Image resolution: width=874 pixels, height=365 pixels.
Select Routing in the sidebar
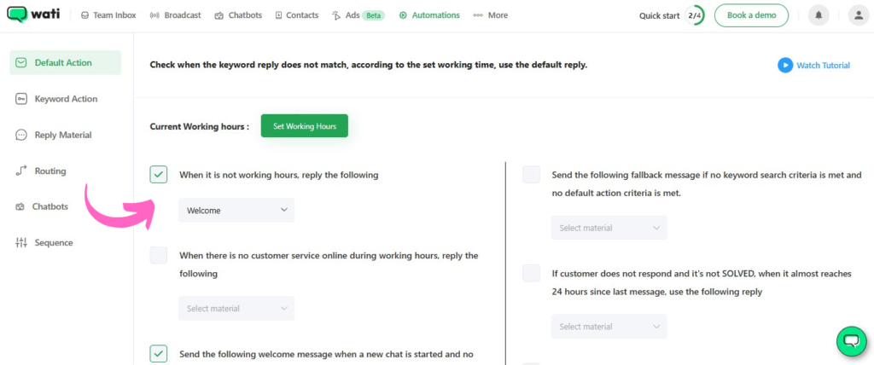pos(50,171)
